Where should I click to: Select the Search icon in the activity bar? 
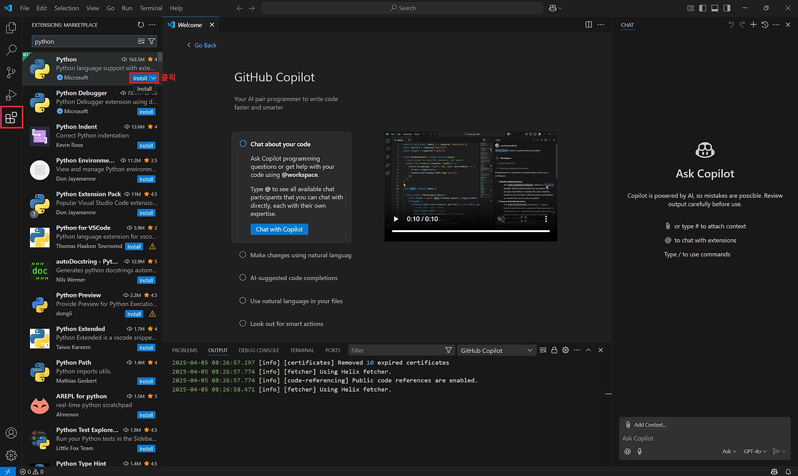click(x=12, y=50)
